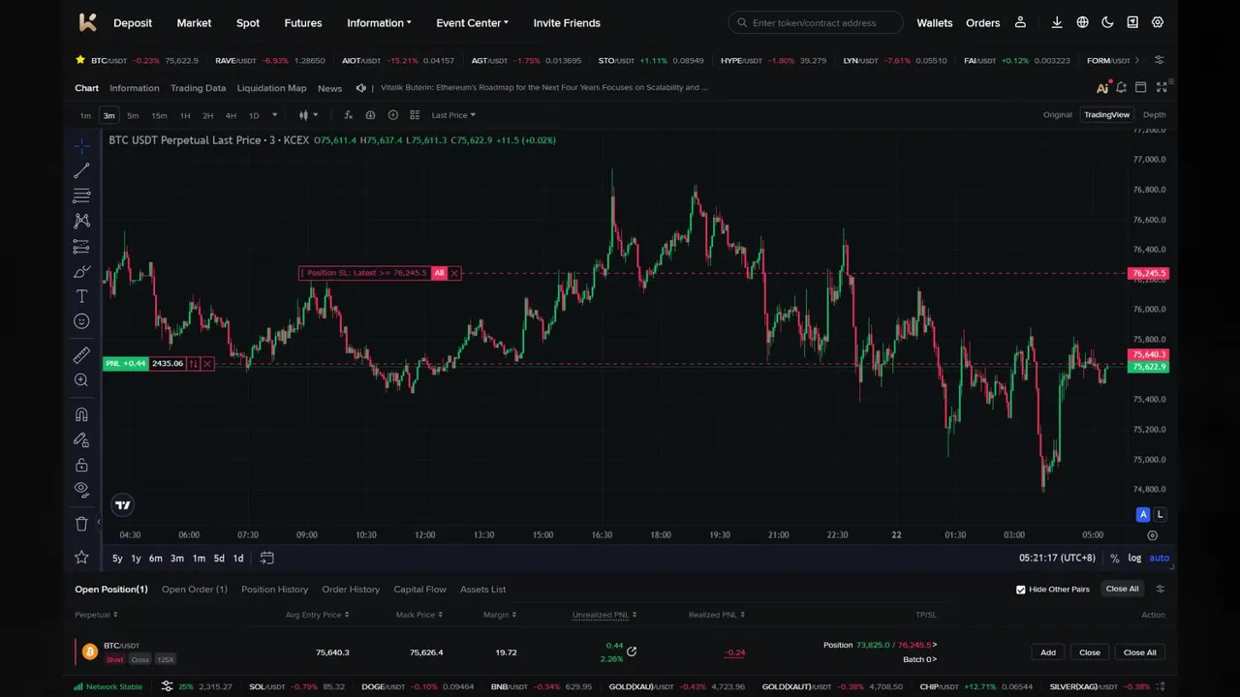Open the Trading Data tab
This screenshot has height=697, width=1240.
(x=198, y=88)
